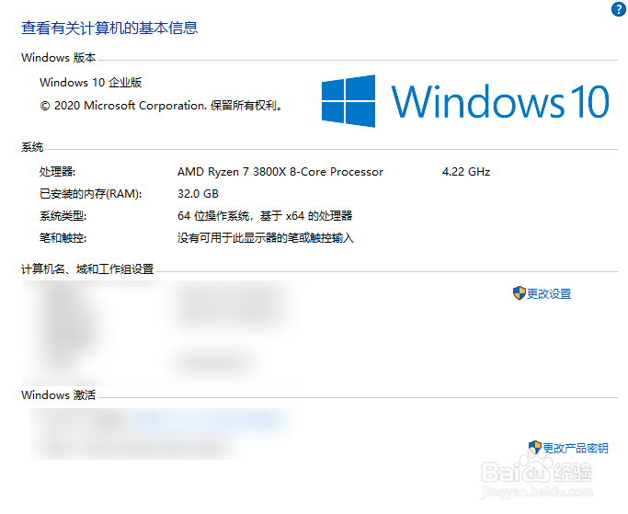Click the 已安装的内存(RAM) label

[x=91, y=194]
